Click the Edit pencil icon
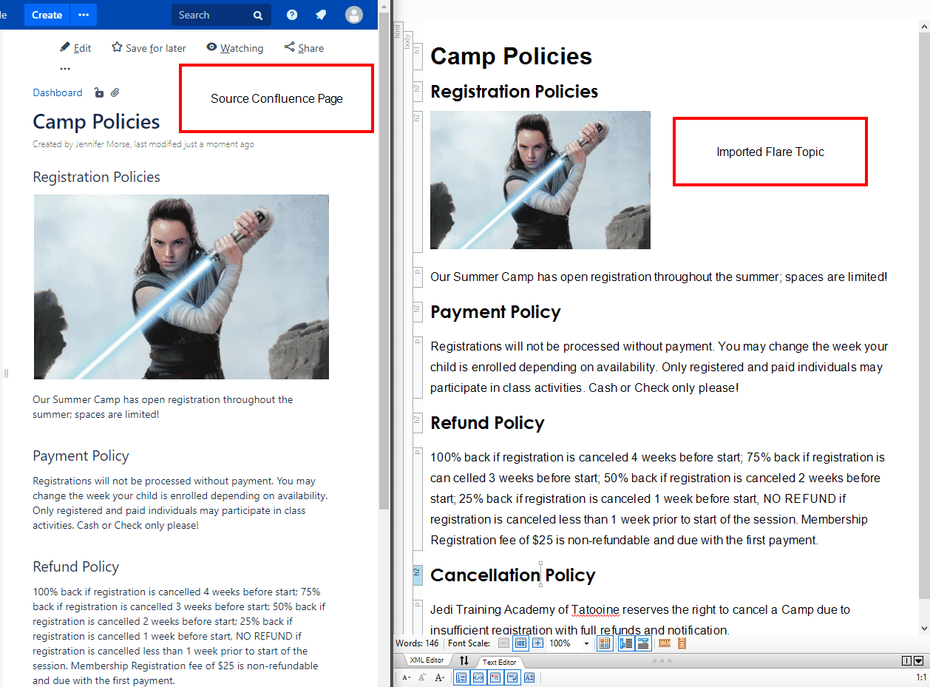The height and width of the screenshot is (687, 930). click(x=65, y=47)
